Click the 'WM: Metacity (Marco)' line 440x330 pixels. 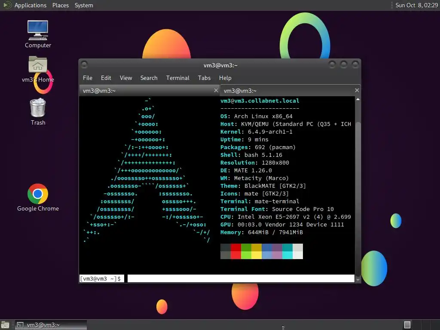click(254, 178)
